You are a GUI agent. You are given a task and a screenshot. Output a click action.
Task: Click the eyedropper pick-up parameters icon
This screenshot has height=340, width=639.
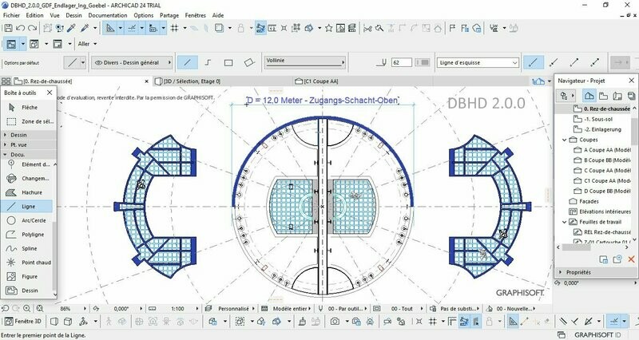(x=72, y=28)
